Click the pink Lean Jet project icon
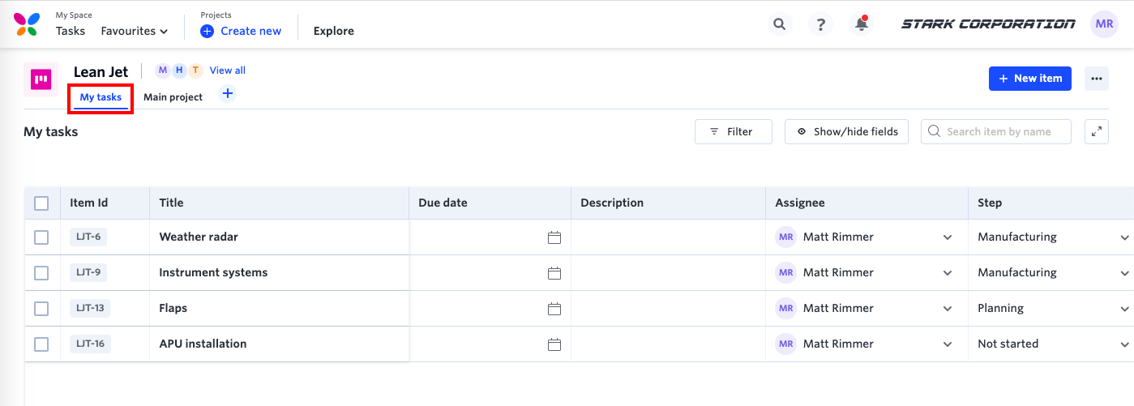This screenshot has height=406, width=1134. [41, 79]
